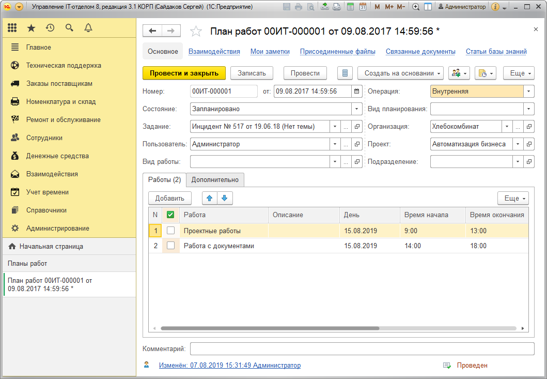547x379 pixels.
Task: Open the toolbar Еще menu next to Создать на основании
Action: [x=519, y=73]
